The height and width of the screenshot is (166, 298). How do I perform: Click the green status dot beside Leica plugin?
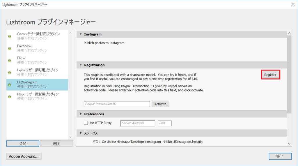pyautogui.click(x=10, y=73)
